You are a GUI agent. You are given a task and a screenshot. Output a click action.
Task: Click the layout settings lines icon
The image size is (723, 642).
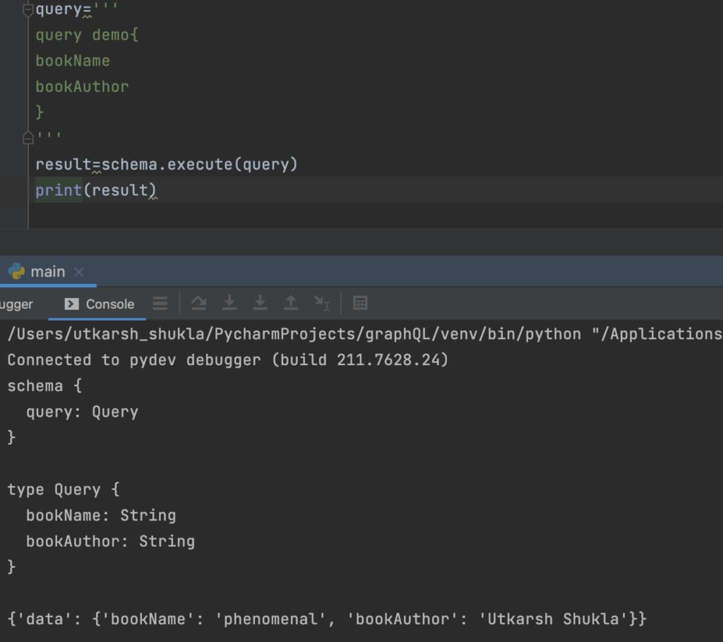tap(160, 304)
